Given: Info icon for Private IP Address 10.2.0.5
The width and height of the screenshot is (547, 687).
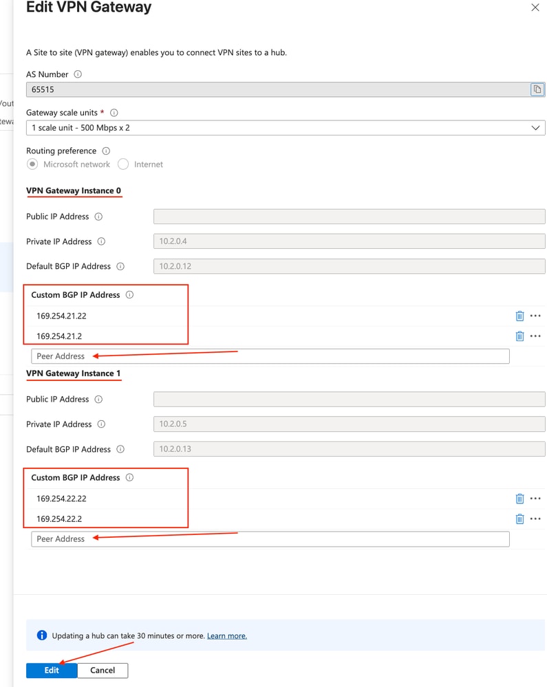Looking at the screenshot, I should [101, 424].
